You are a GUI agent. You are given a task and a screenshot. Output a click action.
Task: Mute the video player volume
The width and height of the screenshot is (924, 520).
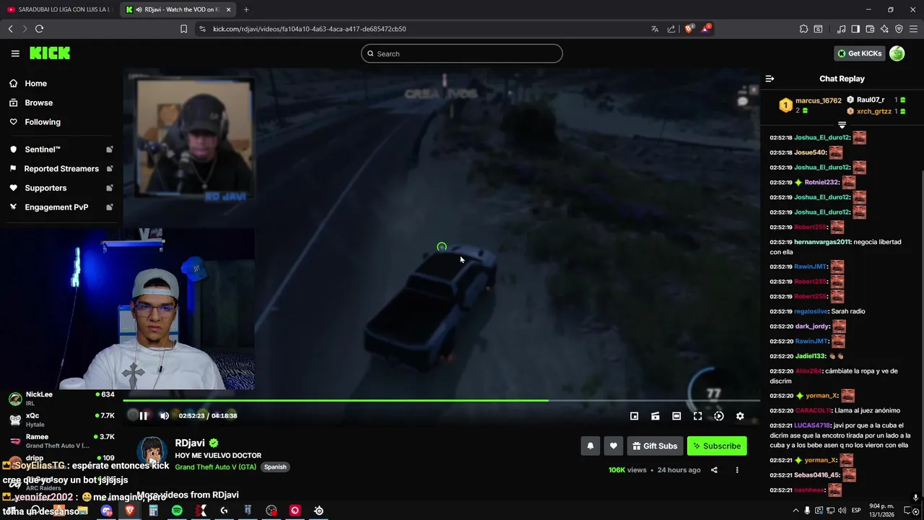click(165, 416)
